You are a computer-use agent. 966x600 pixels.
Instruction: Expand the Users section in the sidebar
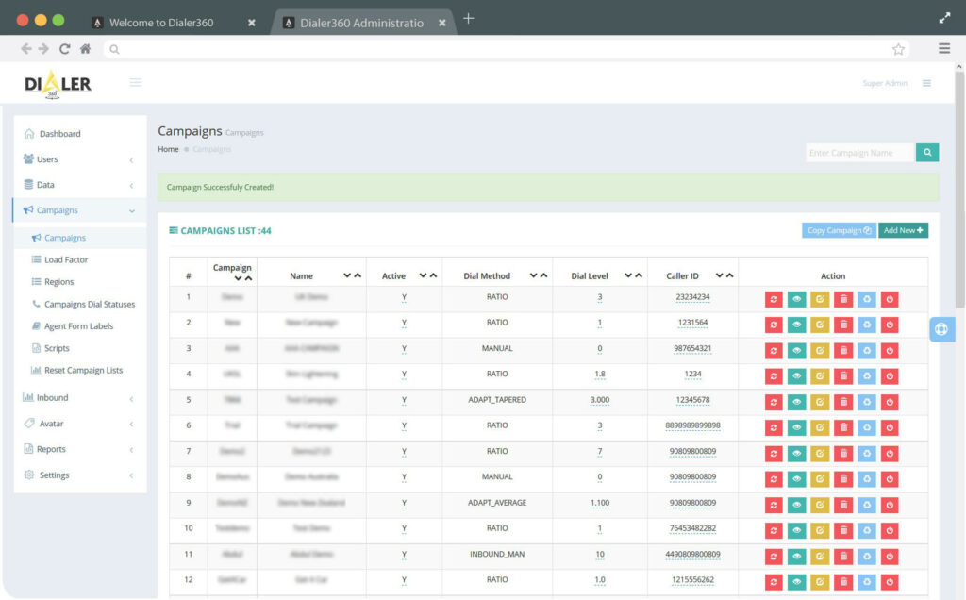pyautogui.click(x=47, y=158)
